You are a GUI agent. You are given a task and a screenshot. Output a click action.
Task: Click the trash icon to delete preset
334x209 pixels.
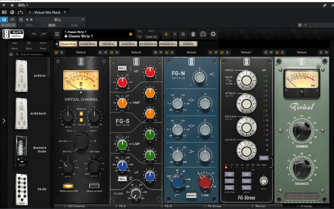coord(193,34)
